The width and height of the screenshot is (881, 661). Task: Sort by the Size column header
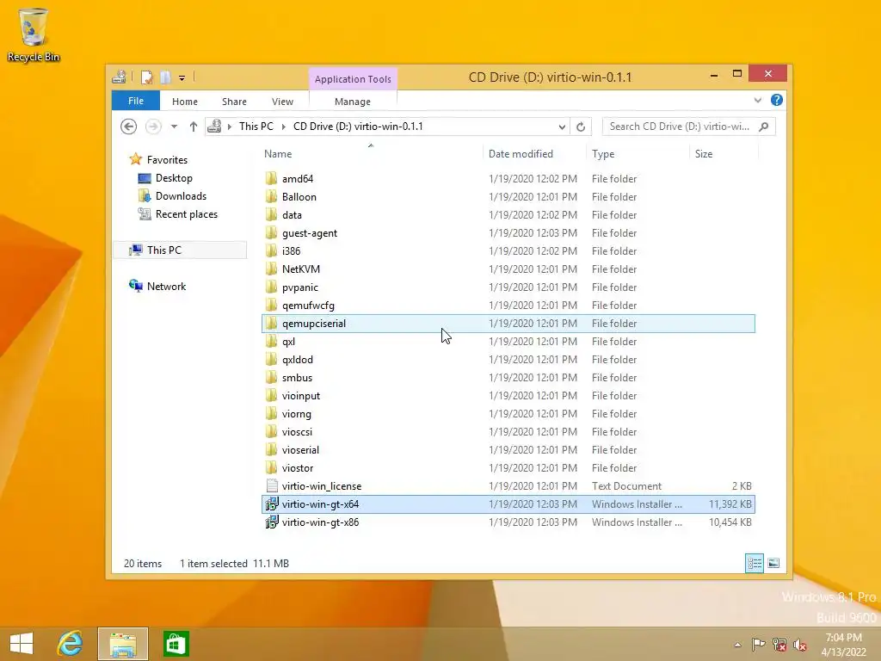pyautogui.click(x=704, y=154)
